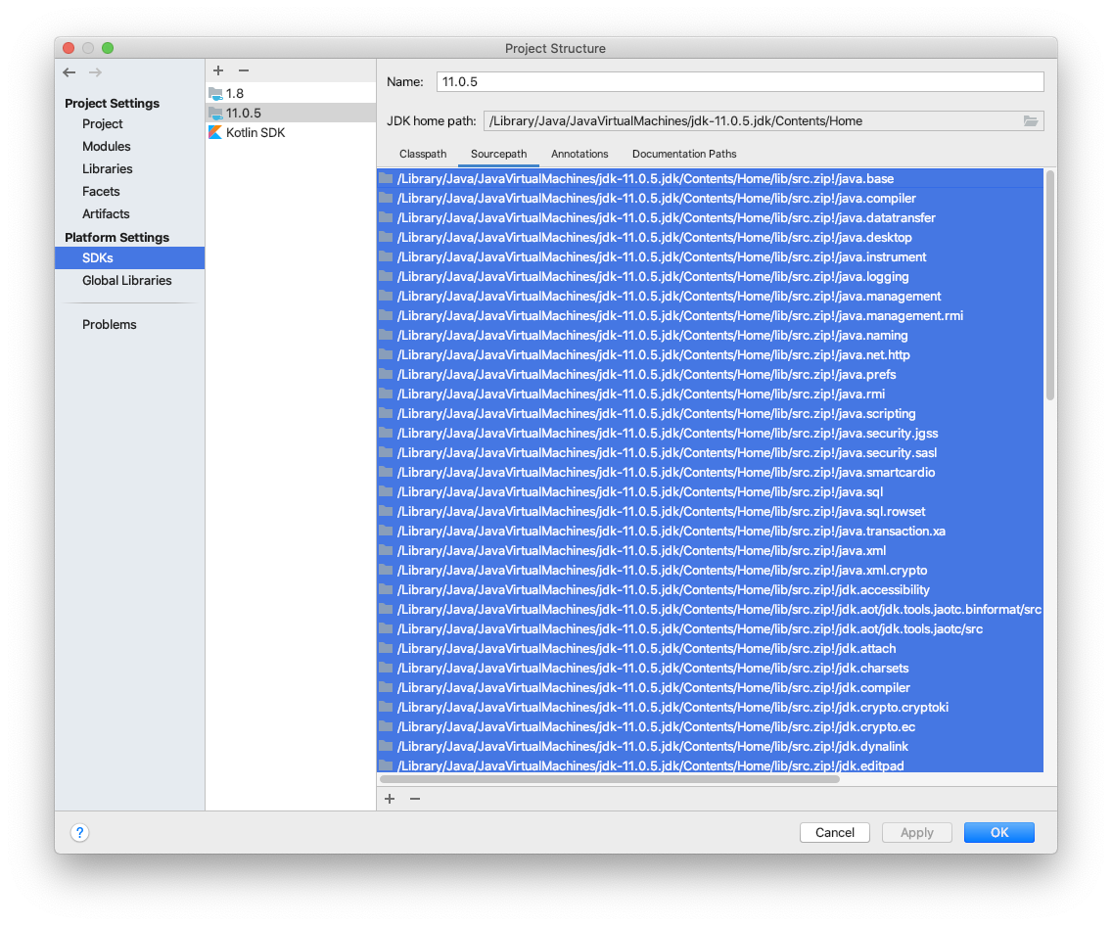Click the Cancel button
Viewport: 1112px width, 926px height.
(x=835, y=832)
